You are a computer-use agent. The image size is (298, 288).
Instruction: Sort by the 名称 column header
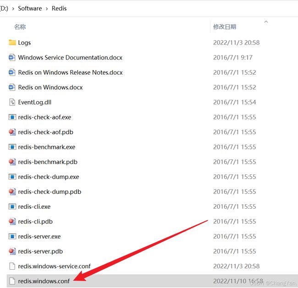(20, 27)
